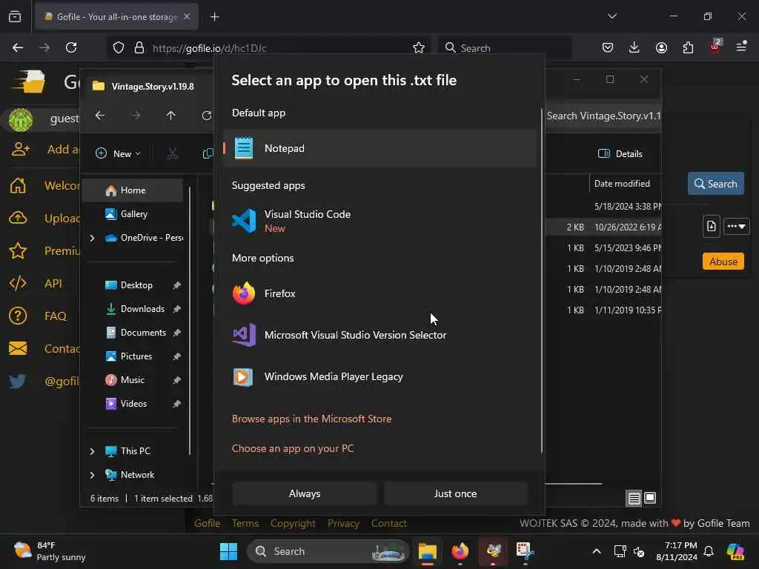Open the Desktop quick access folder

point(136,285)
